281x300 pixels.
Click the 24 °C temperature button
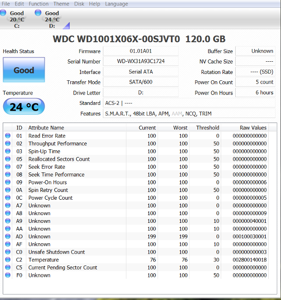point(24,107)
